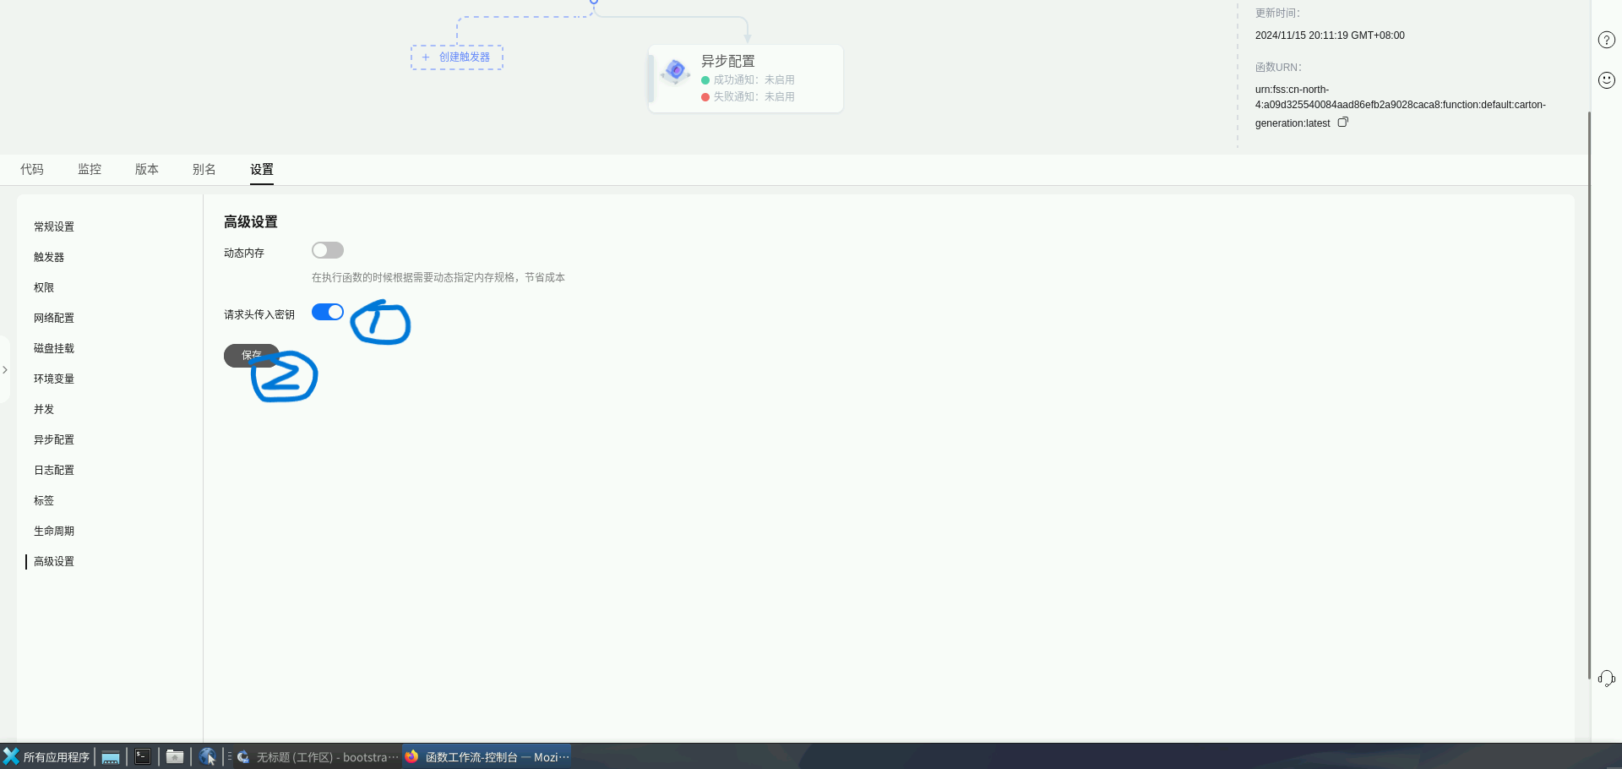Click the 失败通知: 未启用 status line
Viewport: 1622px width, 769px height.
(x=748, y=96)
